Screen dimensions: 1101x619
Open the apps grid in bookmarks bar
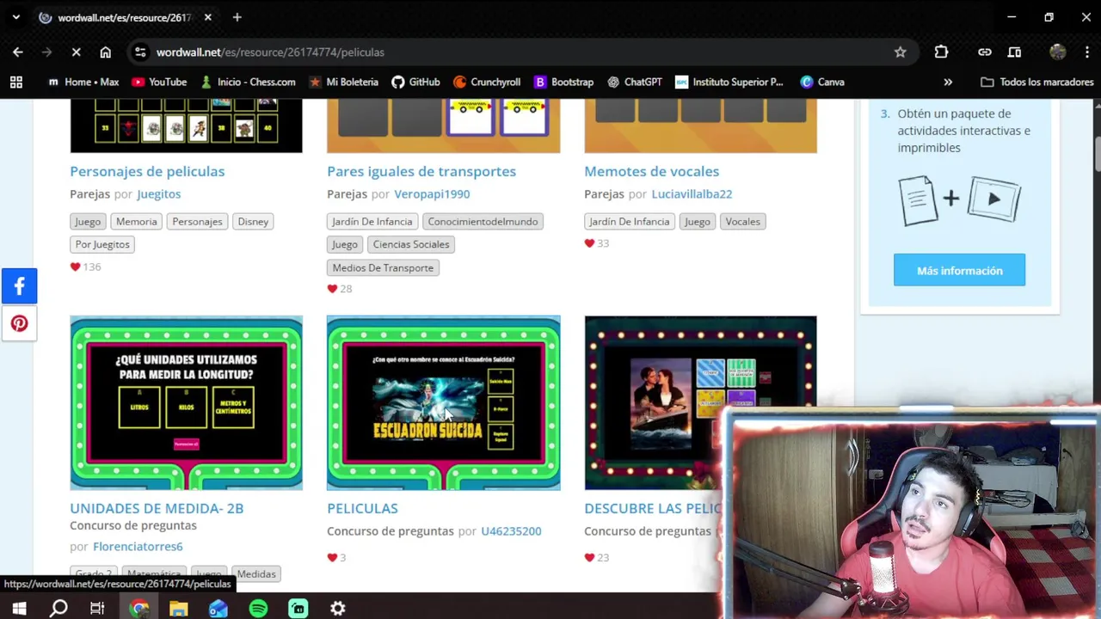pyautogui.click(x=15, y=83)
